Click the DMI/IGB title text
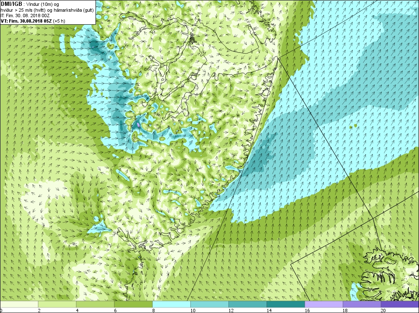The height and width of the screenshot is (313, 419). pyautogui.click(x=11, y=4)
